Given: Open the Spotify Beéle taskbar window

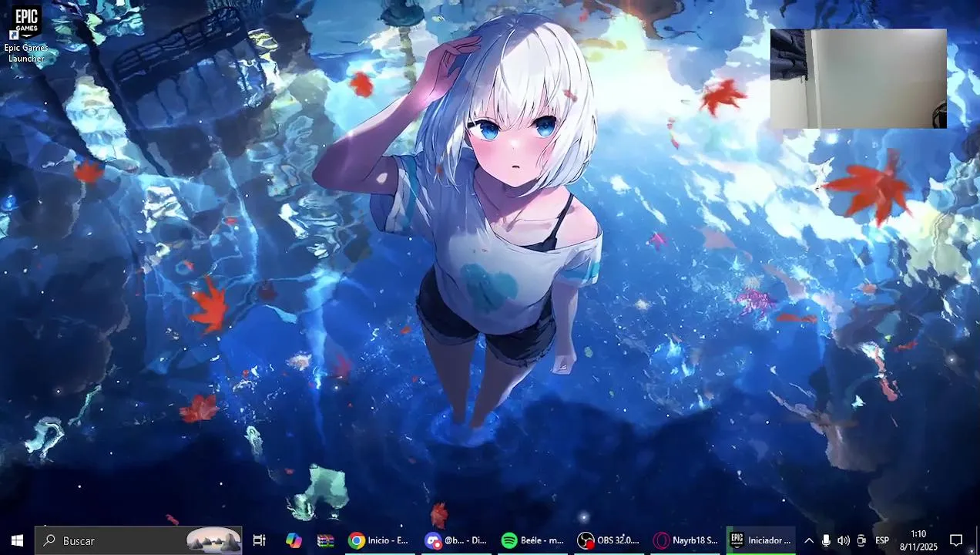Looking at the screenshot, I should [532, 540].
